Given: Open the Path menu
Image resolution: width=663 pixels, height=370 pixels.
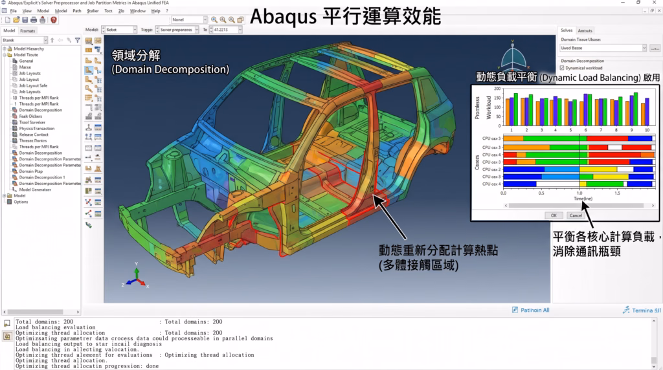Looking at the screenshot, I should pyautogui.click(x=76, y=11).
